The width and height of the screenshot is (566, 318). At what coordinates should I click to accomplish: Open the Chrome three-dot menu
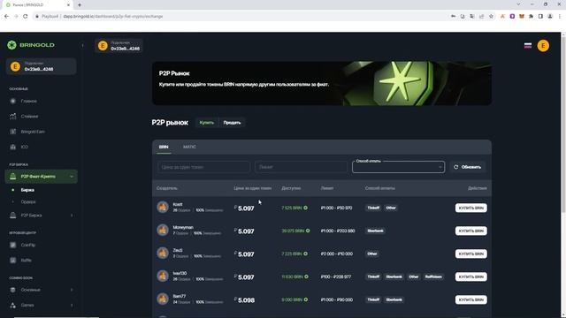pos(560,16)
